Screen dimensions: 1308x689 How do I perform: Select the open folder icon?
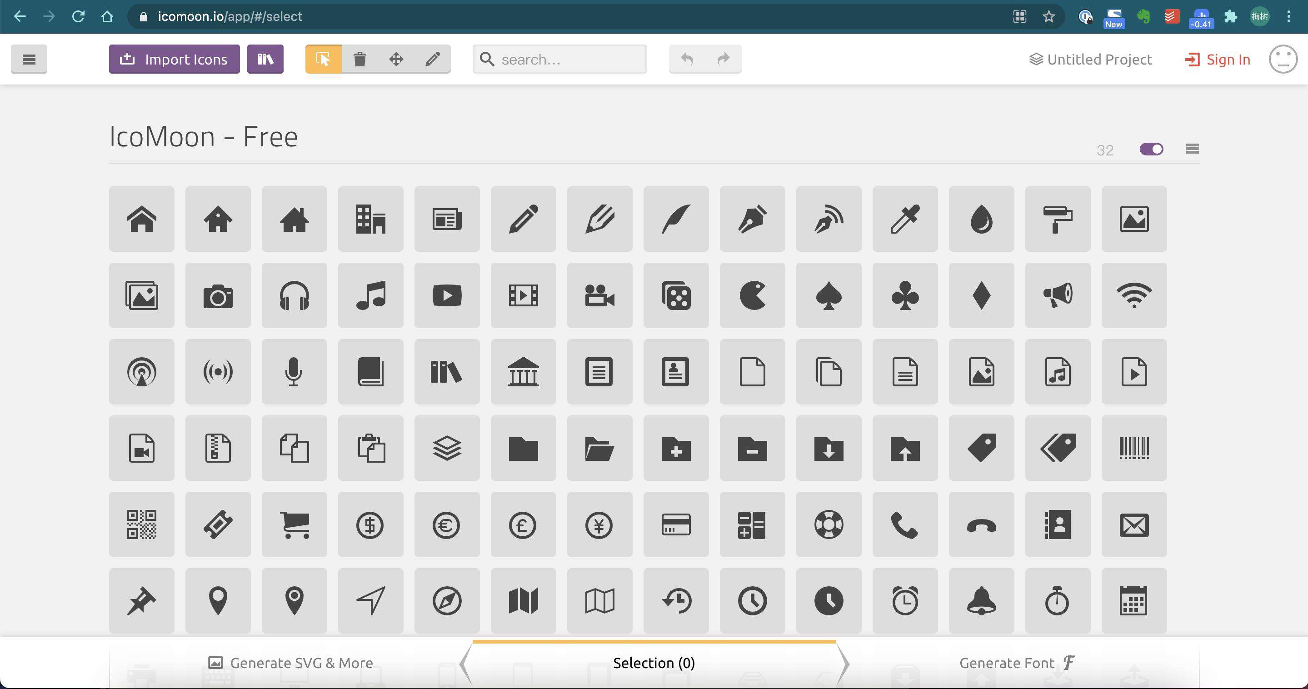599,448
